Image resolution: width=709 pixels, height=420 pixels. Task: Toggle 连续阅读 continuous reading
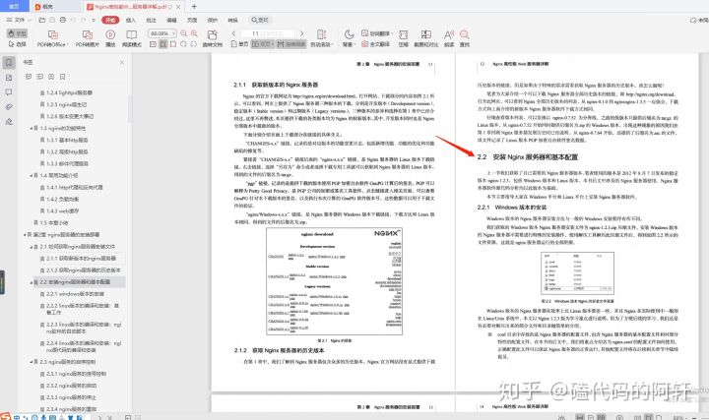click(x=291, y=44)
